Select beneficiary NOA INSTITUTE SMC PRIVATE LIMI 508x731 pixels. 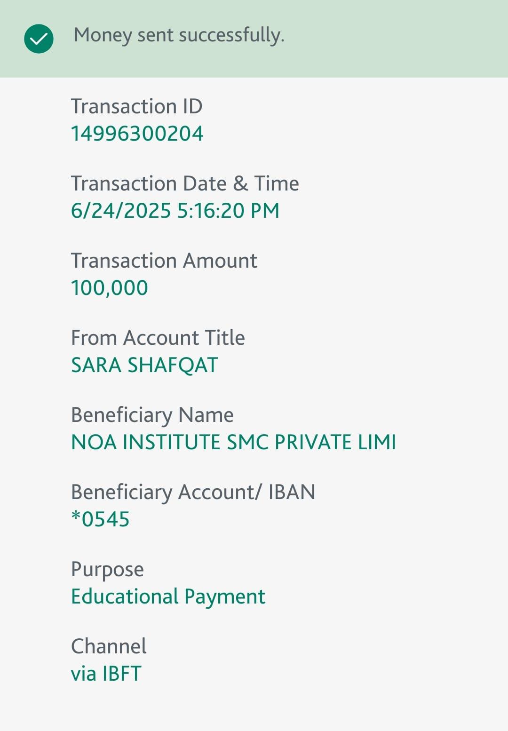coord(233,442)
